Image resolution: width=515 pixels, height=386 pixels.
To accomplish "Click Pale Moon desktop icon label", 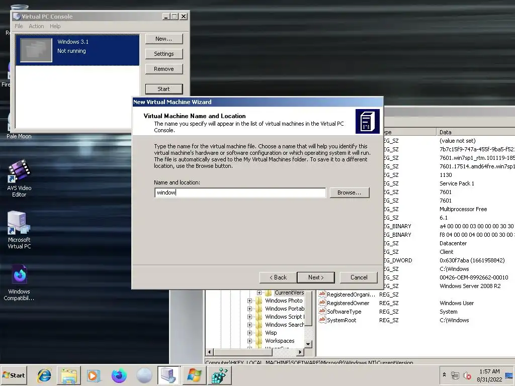I will click(19, 136).
